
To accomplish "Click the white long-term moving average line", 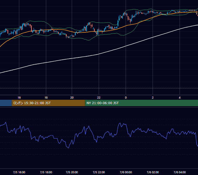I will coord(98,54).
